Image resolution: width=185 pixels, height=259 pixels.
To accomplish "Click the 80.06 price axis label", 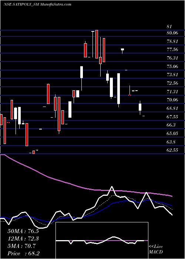I will click(172, 33).
